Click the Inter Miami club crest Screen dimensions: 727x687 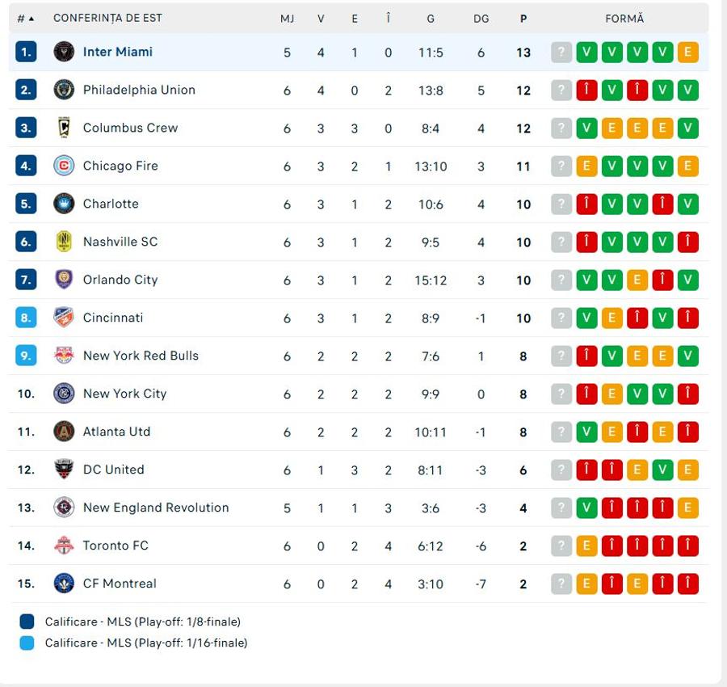point(64,52)
